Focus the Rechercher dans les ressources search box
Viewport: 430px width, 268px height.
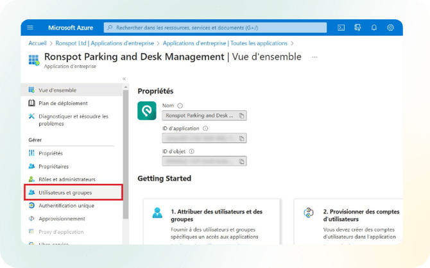(x=215, y=28)
